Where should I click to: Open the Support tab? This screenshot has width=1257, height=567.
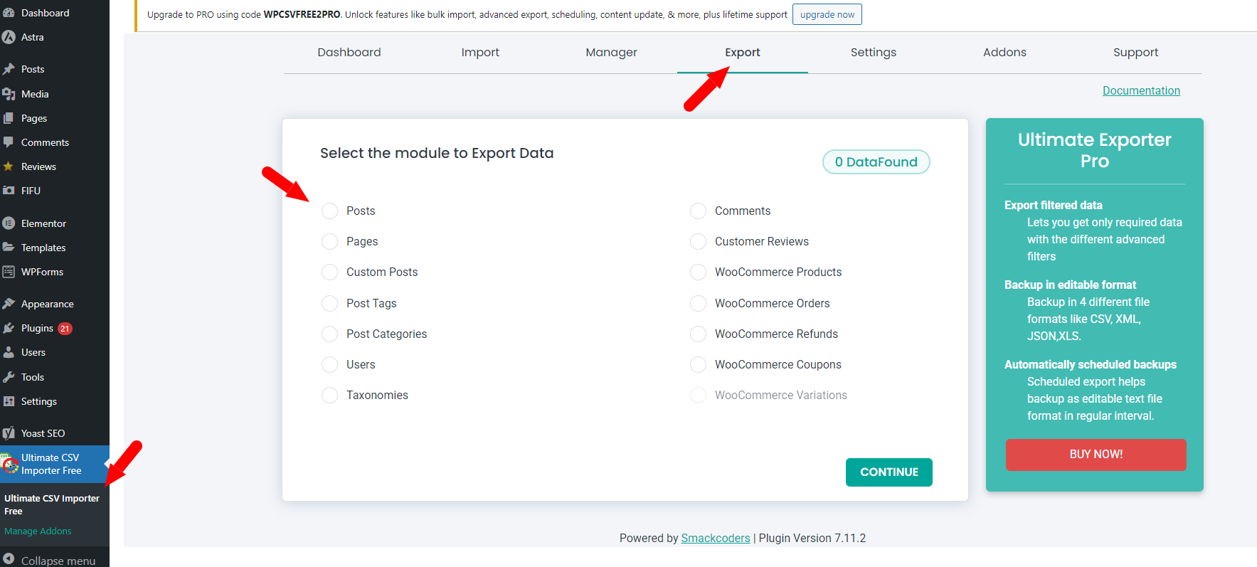point(1136,52)
